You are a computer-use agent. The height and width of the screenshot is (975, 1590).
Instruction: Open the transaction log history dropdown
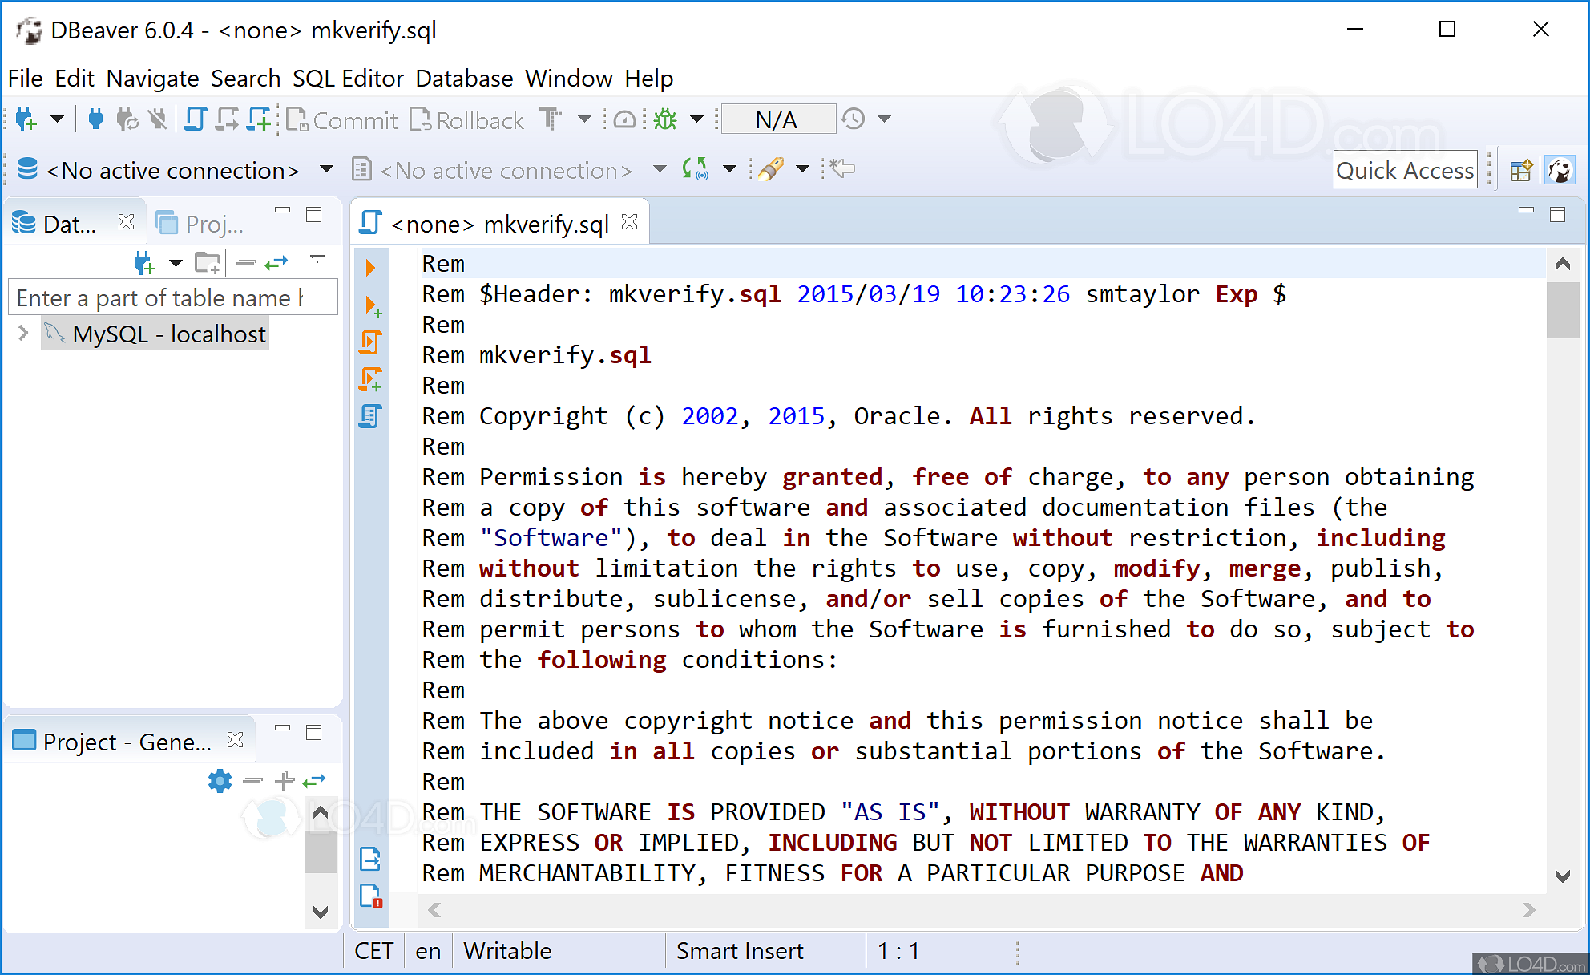pos(885,118)
